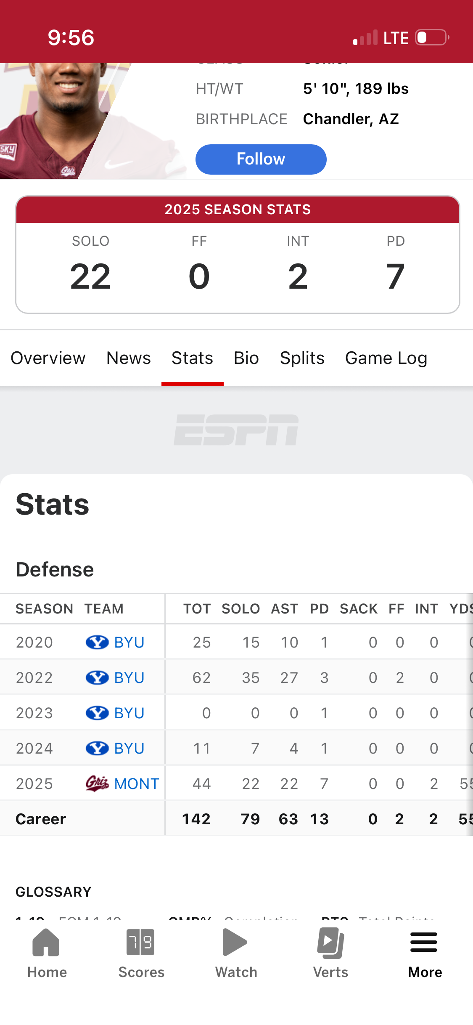Follow this player
473x1025 pixels.
point(261,159)
